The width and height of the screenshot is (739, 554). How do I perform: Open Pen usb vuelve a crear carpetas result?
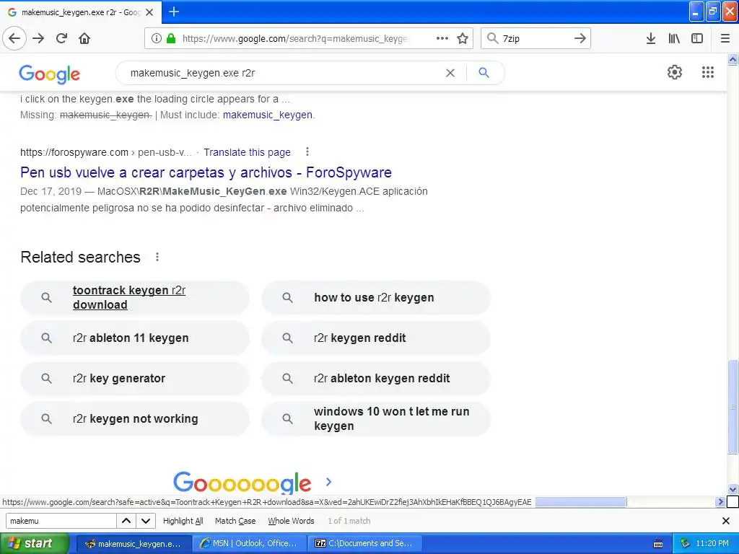coord(206,172)
